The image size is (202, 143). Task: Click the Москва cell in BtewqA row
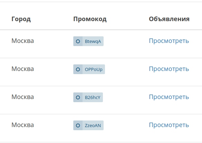pos(23,41)
